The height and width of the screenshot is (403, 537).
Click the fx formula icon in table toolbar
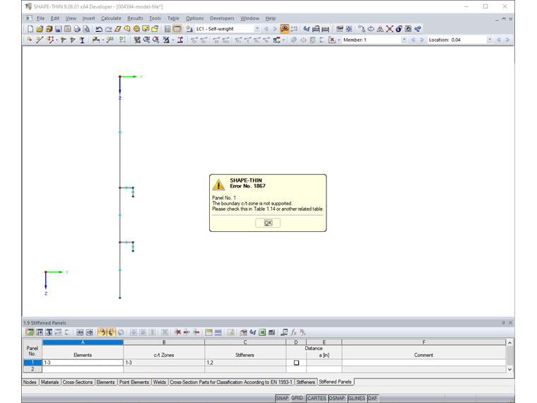point(293,332)
